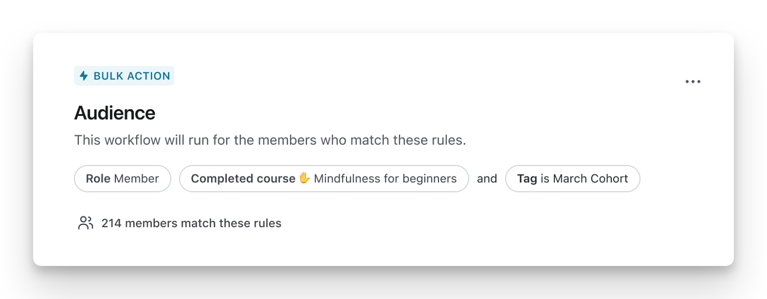Open the Tag is March Cohort rule
This screenshot has width=767, height=299.
pos(572,178)
